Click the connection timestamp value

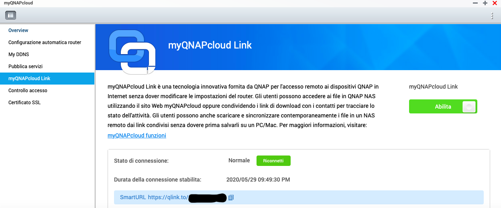pos(258,180)
